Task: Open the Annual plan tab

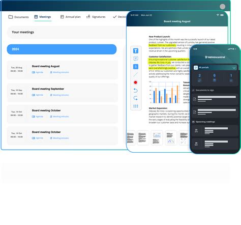Action: point(71,17)
